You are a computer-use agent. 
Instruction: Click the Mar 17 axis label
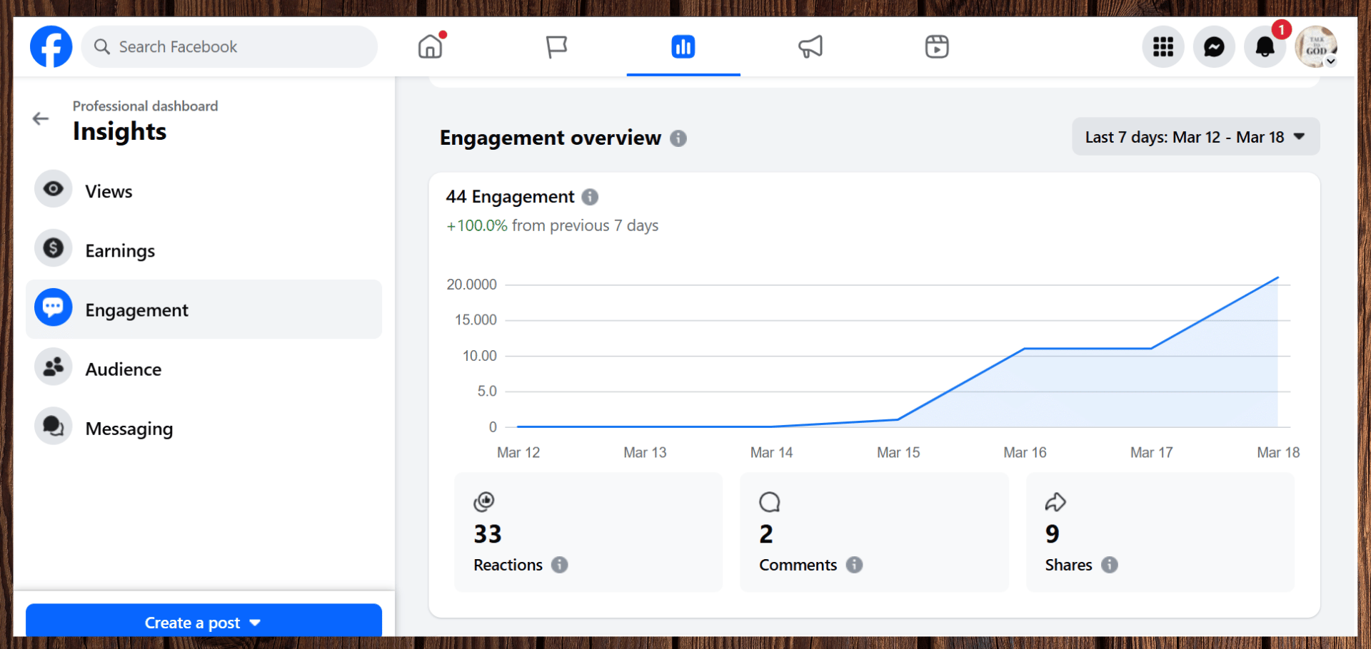click(x=1152, y=452)
